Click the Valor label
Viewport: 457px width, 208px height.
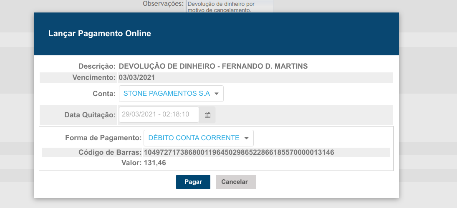pos(131,163)
